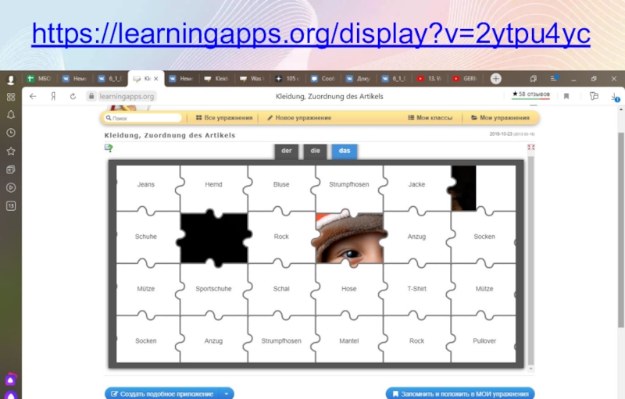This screenshot has height=399, width=625.
Task: Click the search field labeled 'Поиск'
Action: [x=145, y=118]
